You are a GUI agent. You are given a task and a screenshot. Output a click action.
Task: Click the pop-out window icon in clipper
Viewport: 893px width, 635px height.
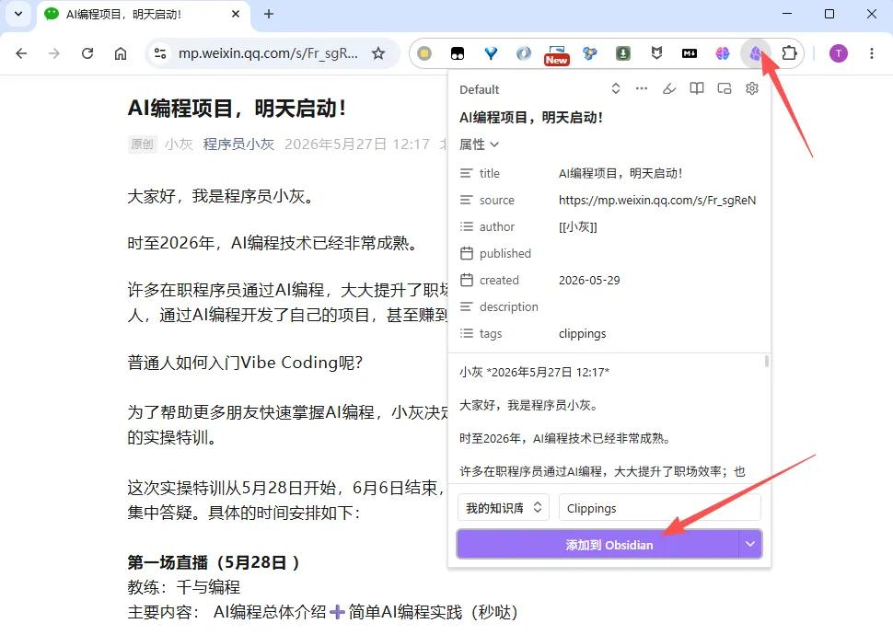pyautogui.click(x=724, y=89)
